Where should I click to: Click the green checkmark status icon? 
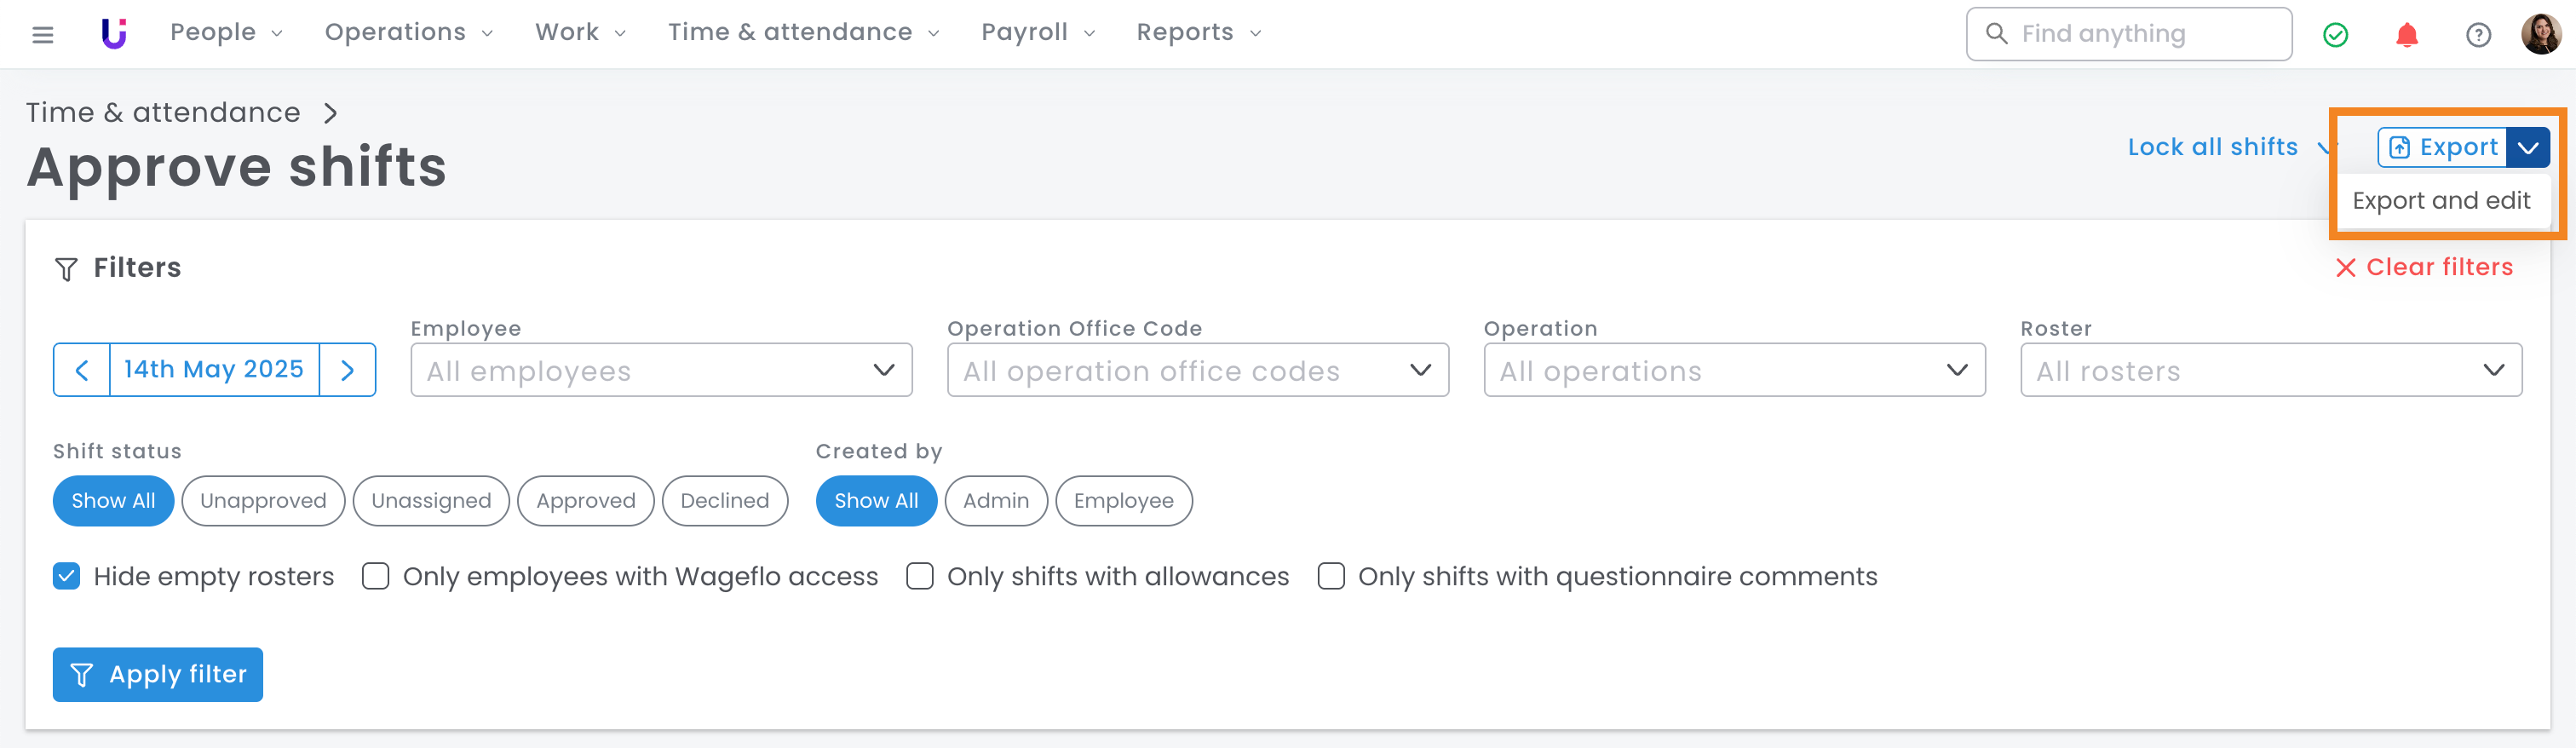2335,35
